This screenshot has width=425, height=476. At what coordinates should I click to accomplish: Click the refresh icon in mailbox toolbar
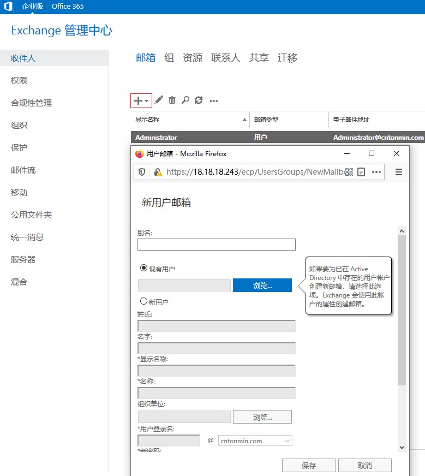coord(199,100)
